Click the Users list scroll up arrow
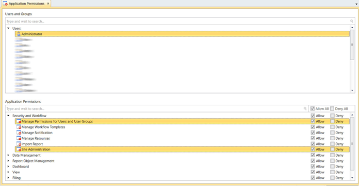The width and height of the screenshot is (359, 186). click(x=352, y=28)
